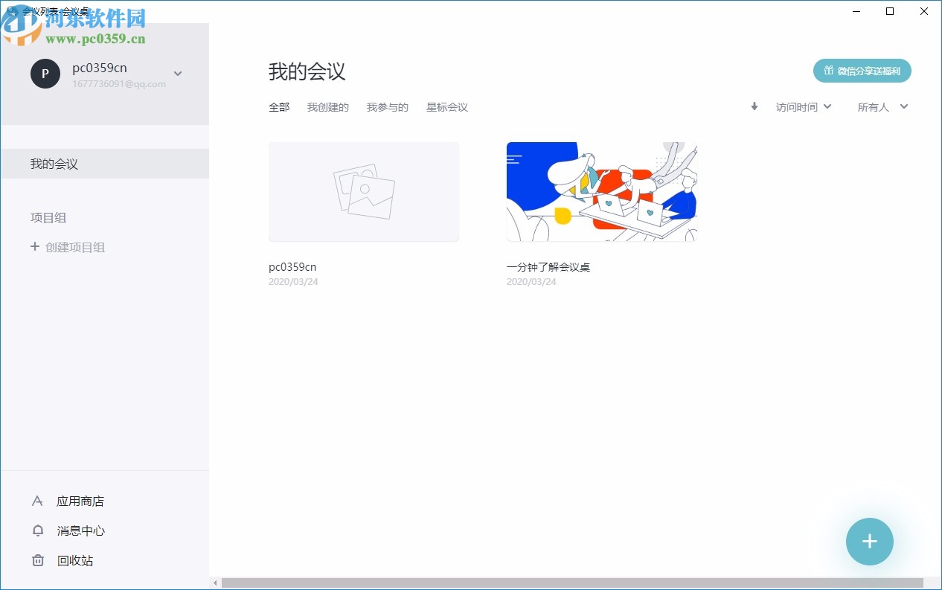Open the pc0359cn meeting thumbnail
The image size is (942, 590).
[x=364, y=191]
